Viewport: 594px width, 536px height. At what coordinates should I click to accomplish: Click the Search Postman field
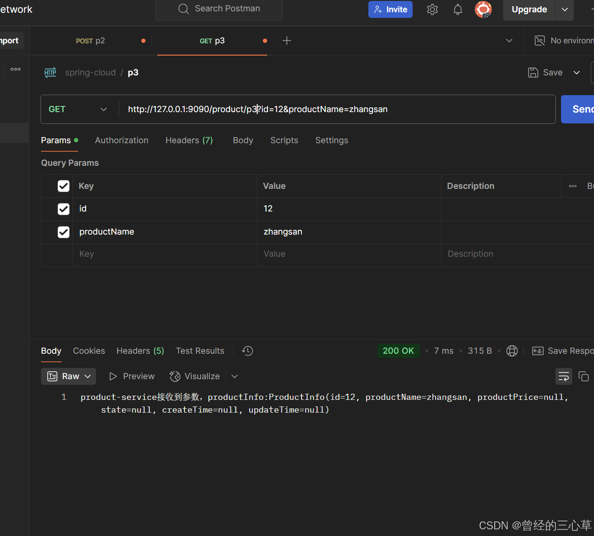click(219, 9)
